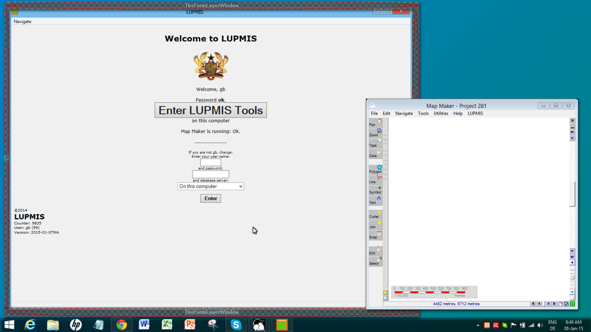Open the Utilities menu

[x=441, y=113]
